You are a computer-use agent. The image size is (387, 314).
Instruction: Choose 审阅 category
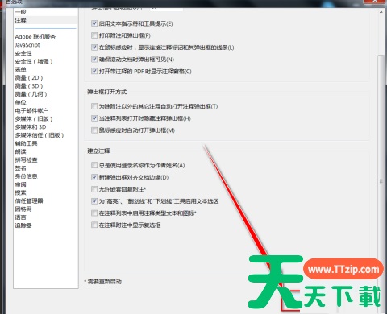point(21,184)
